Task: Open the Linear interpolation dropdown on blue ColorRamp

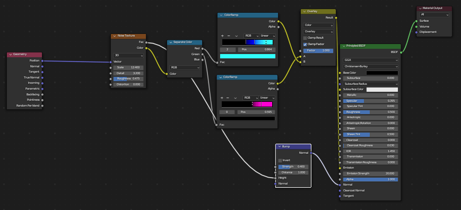Action: coord(267,36)
